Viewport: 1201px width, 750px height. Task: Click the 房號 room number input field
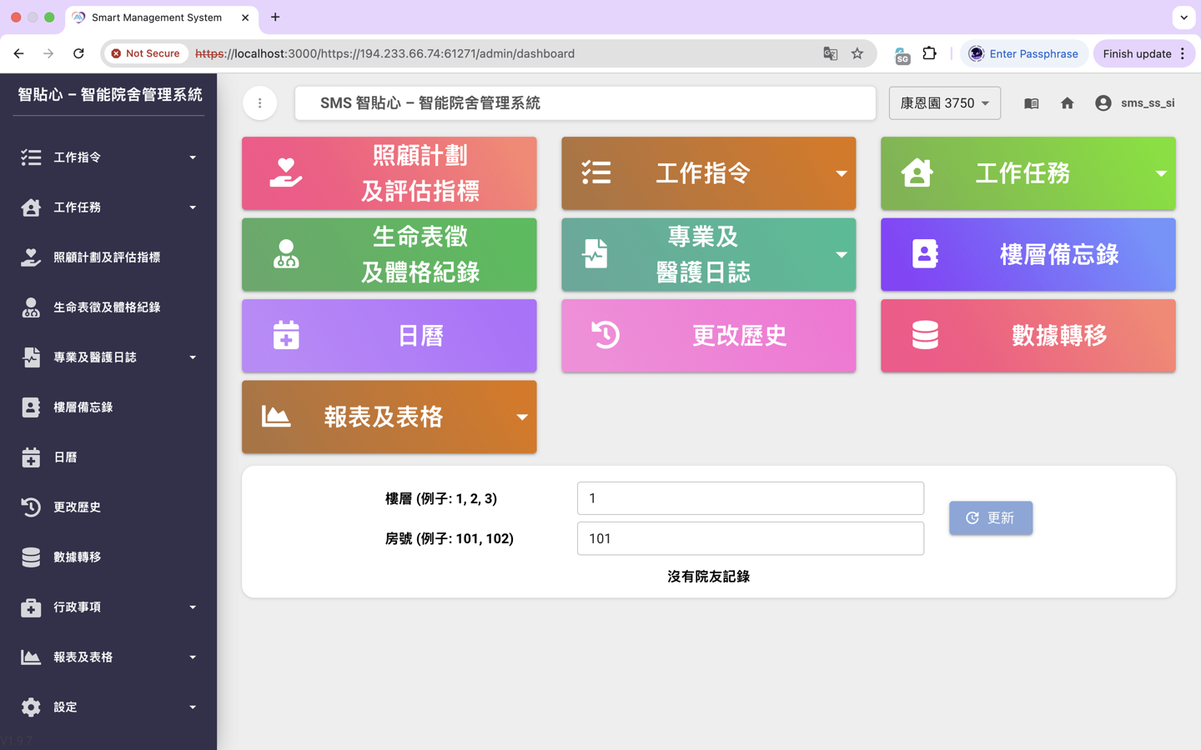[751, 538]
